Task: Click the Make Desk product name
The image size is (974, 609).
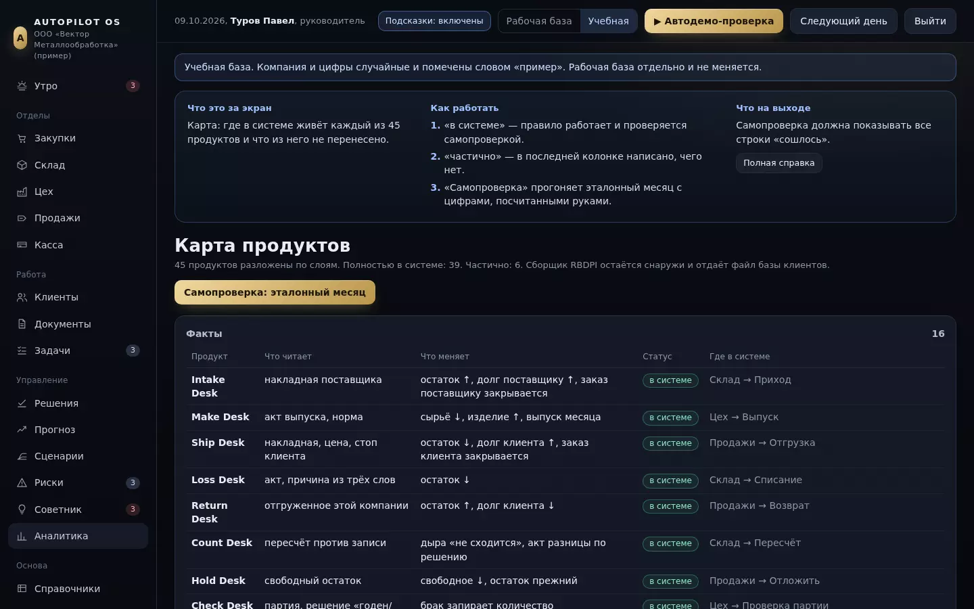Action: coord(220,418)
